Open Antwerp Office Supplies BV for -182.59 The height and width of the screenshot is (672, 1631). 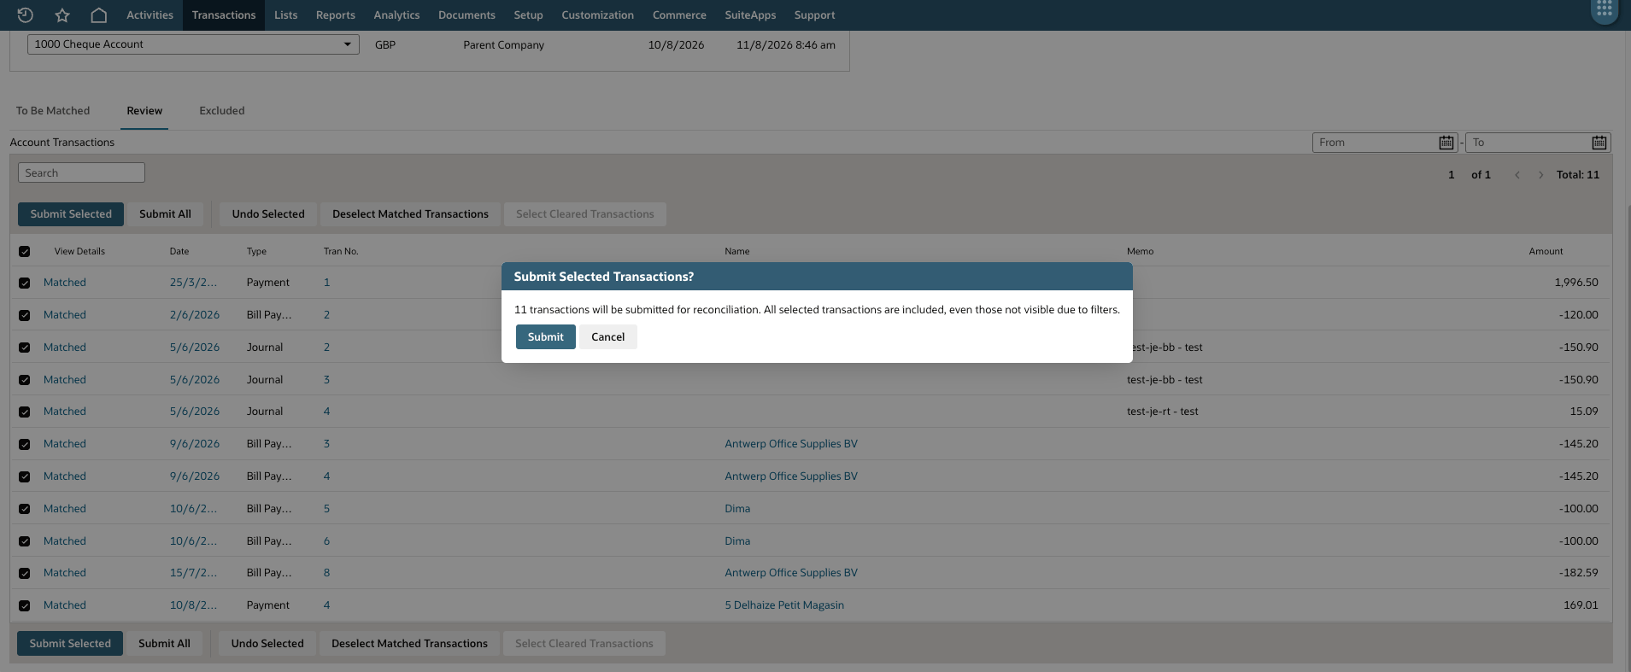[791, 573]
